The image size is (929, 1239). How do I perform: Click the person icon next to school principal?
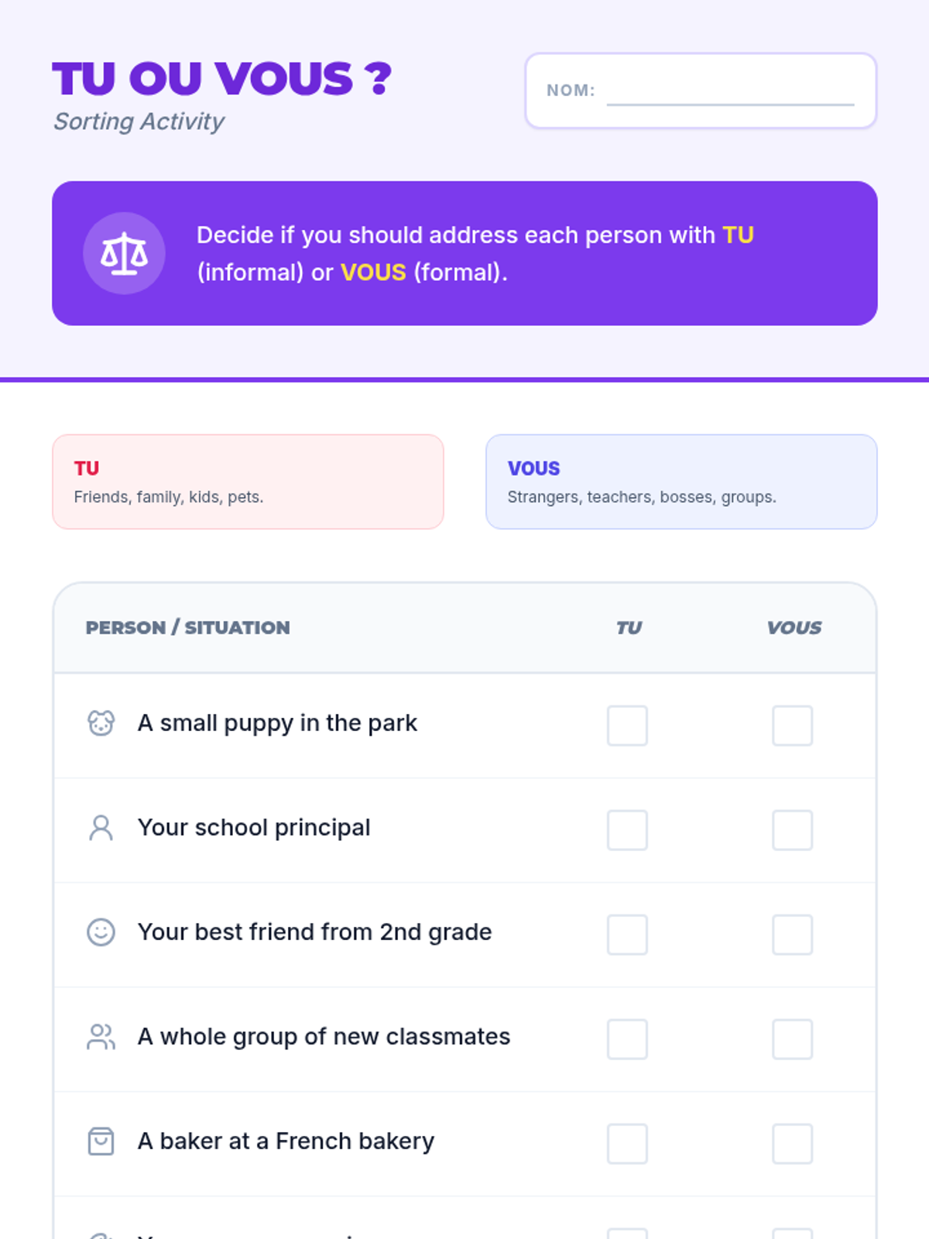point(101,828)
